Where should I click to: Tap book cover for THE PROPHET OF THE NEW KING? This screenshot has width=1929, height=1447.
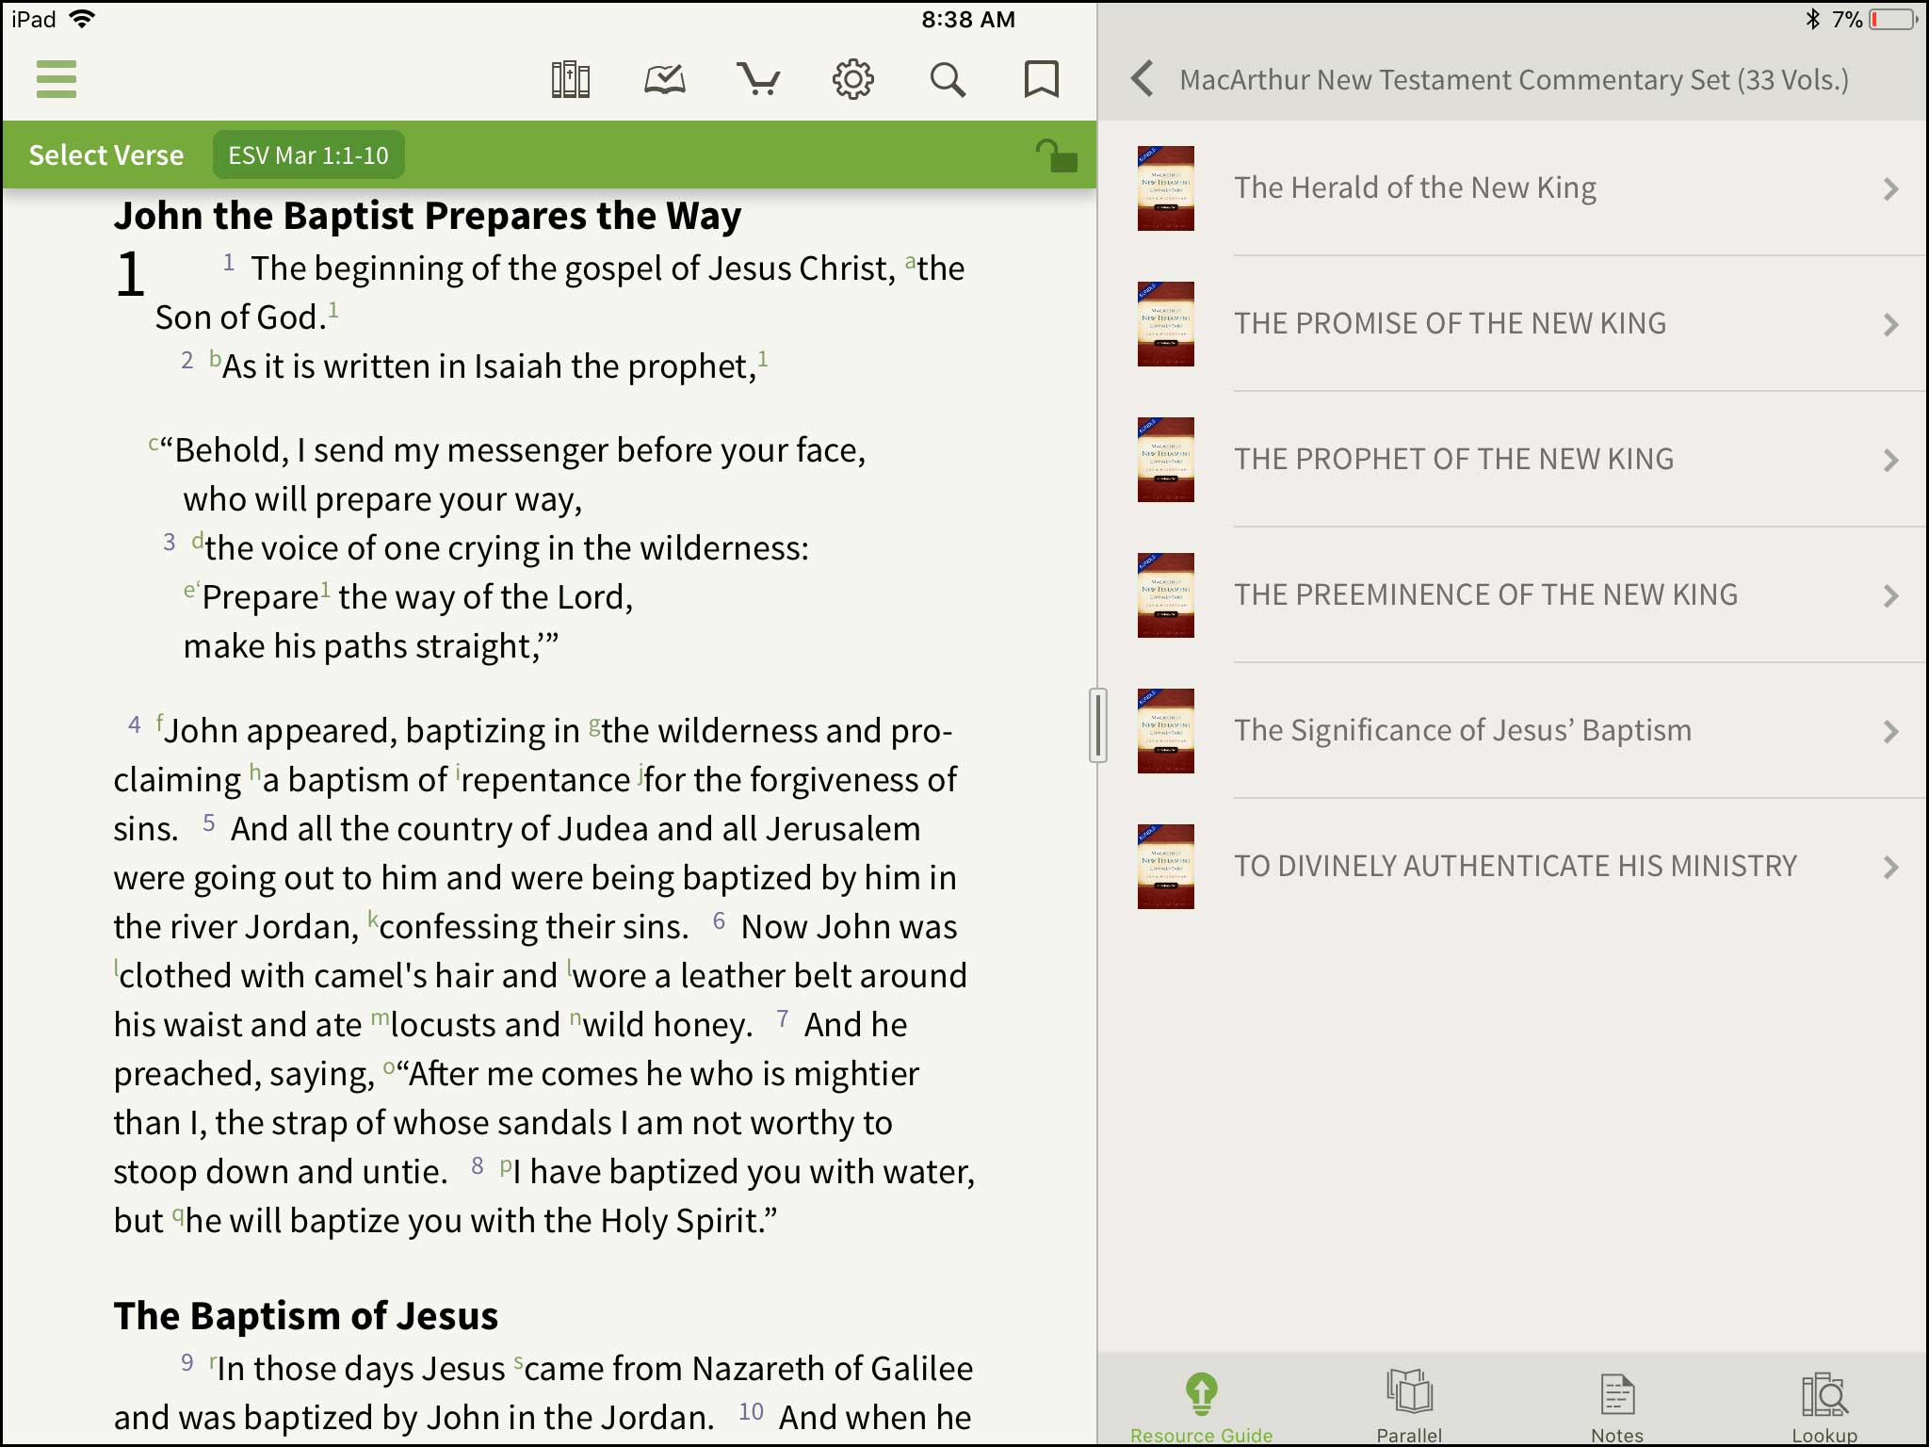(1165, 460)
